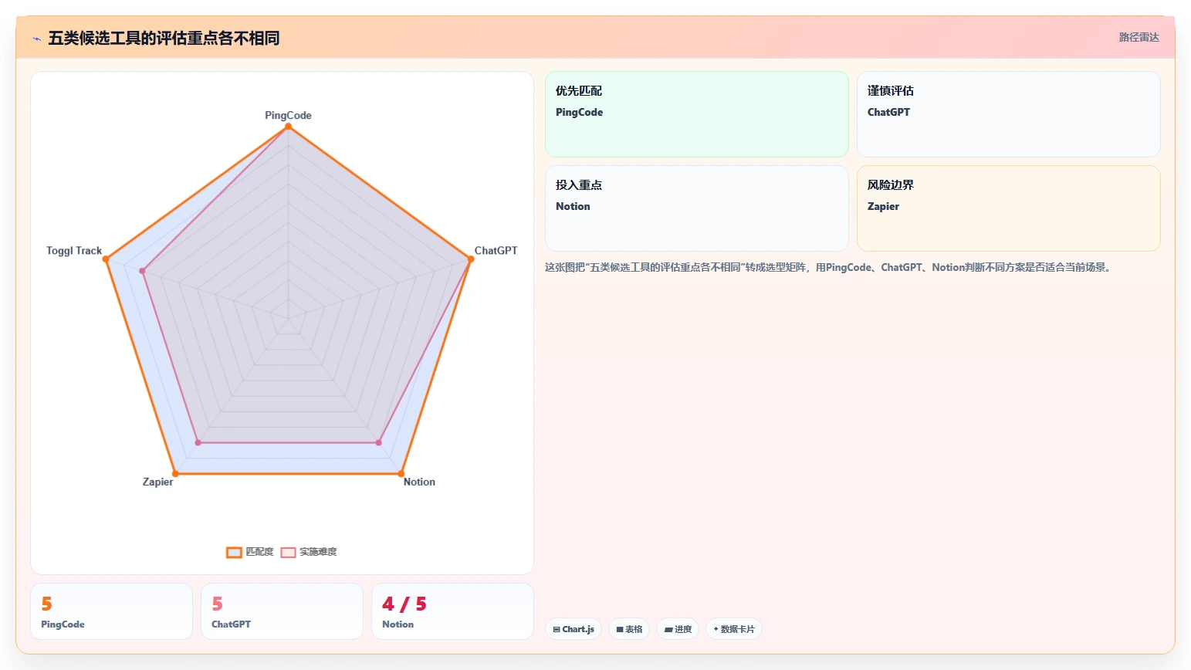Click Notion inside the 投入重点 card

click(x=573, y=206)
